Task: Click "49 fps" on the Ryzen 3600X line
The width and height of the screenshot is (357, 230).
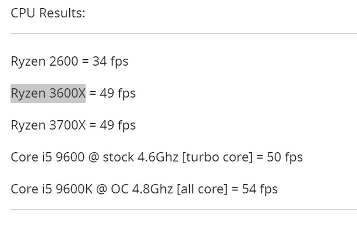Action: point(118,94)
